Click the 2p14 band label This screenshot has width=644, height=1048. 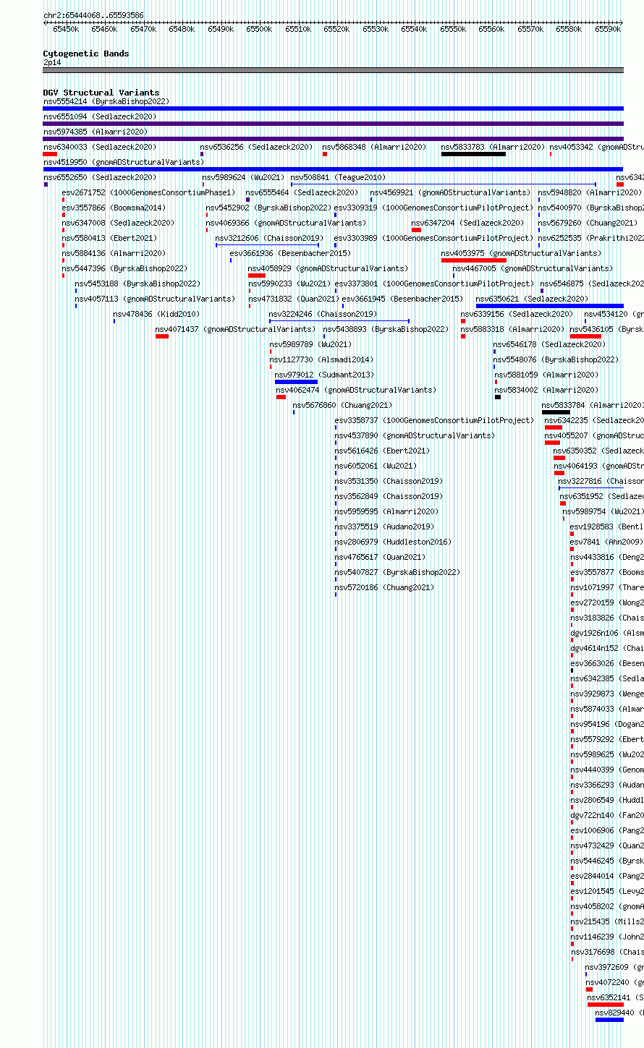(52, 63)
